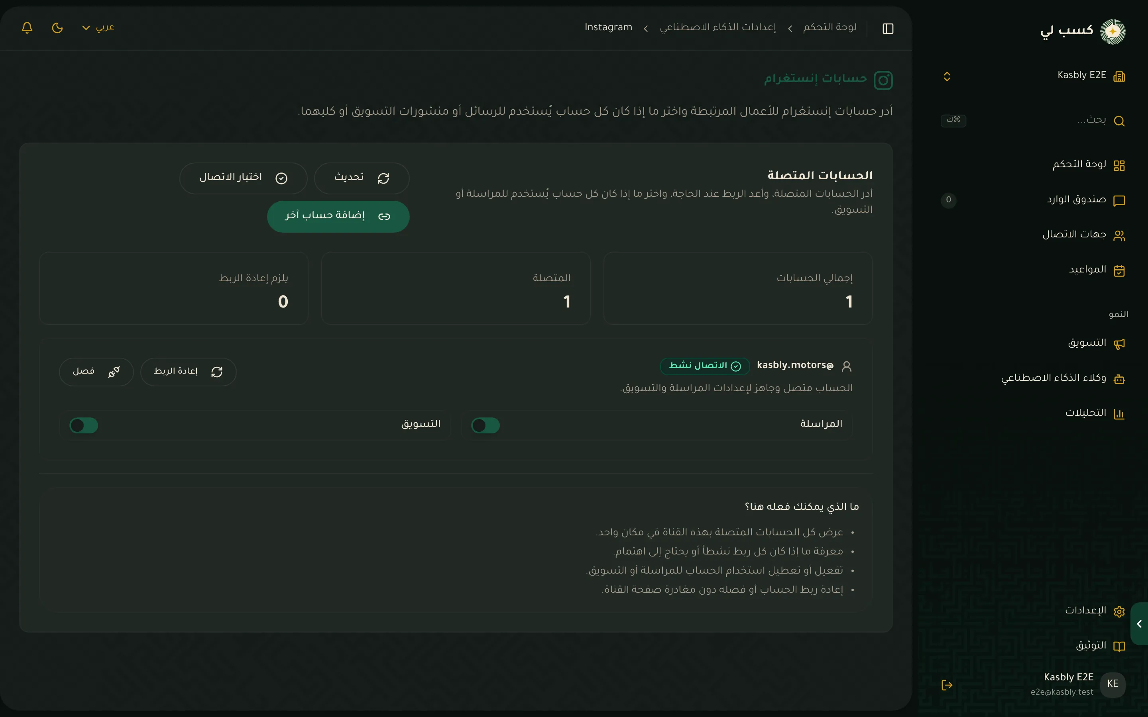Click the inbox count badge 0

(x=948, y=200)
